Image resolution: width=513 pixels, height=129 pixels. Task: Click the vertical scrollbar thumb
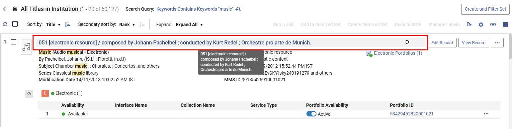[510, 46]
